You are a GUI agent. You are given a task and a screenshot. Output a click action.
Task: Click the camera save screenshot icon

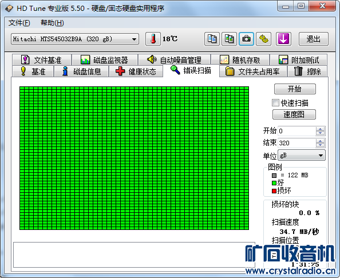point(246,39)
